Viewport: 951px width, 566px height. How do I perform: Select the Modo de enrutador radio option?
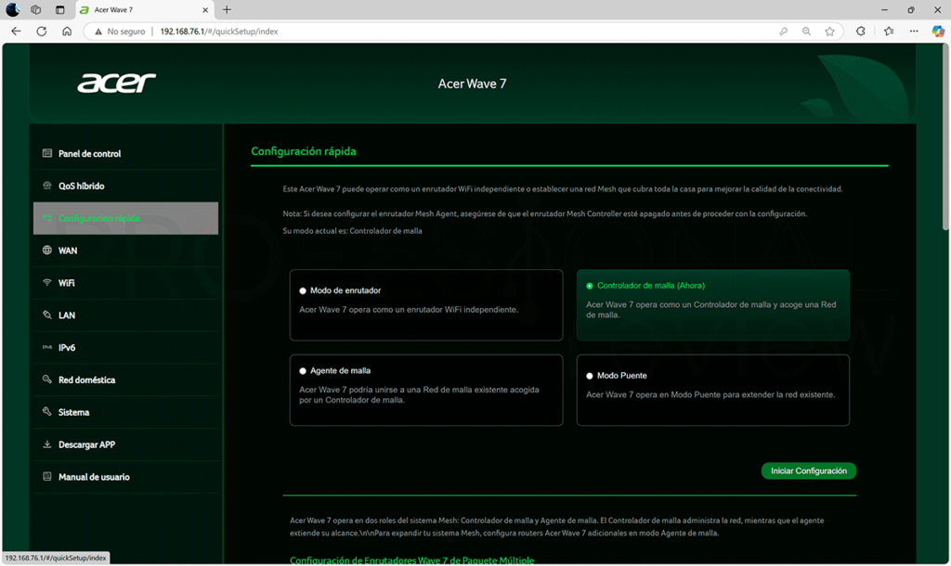[303, 290]
